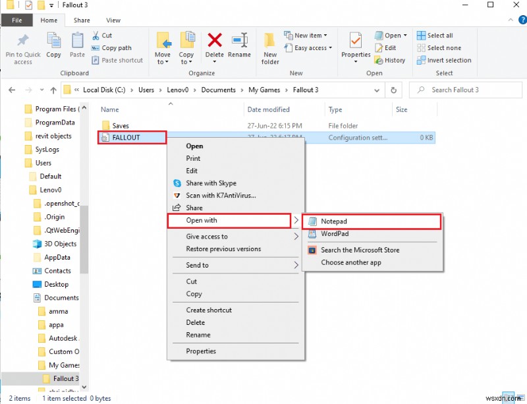Click the New folder icon
This screenshot has height=404, width=527.
(269, 41)
